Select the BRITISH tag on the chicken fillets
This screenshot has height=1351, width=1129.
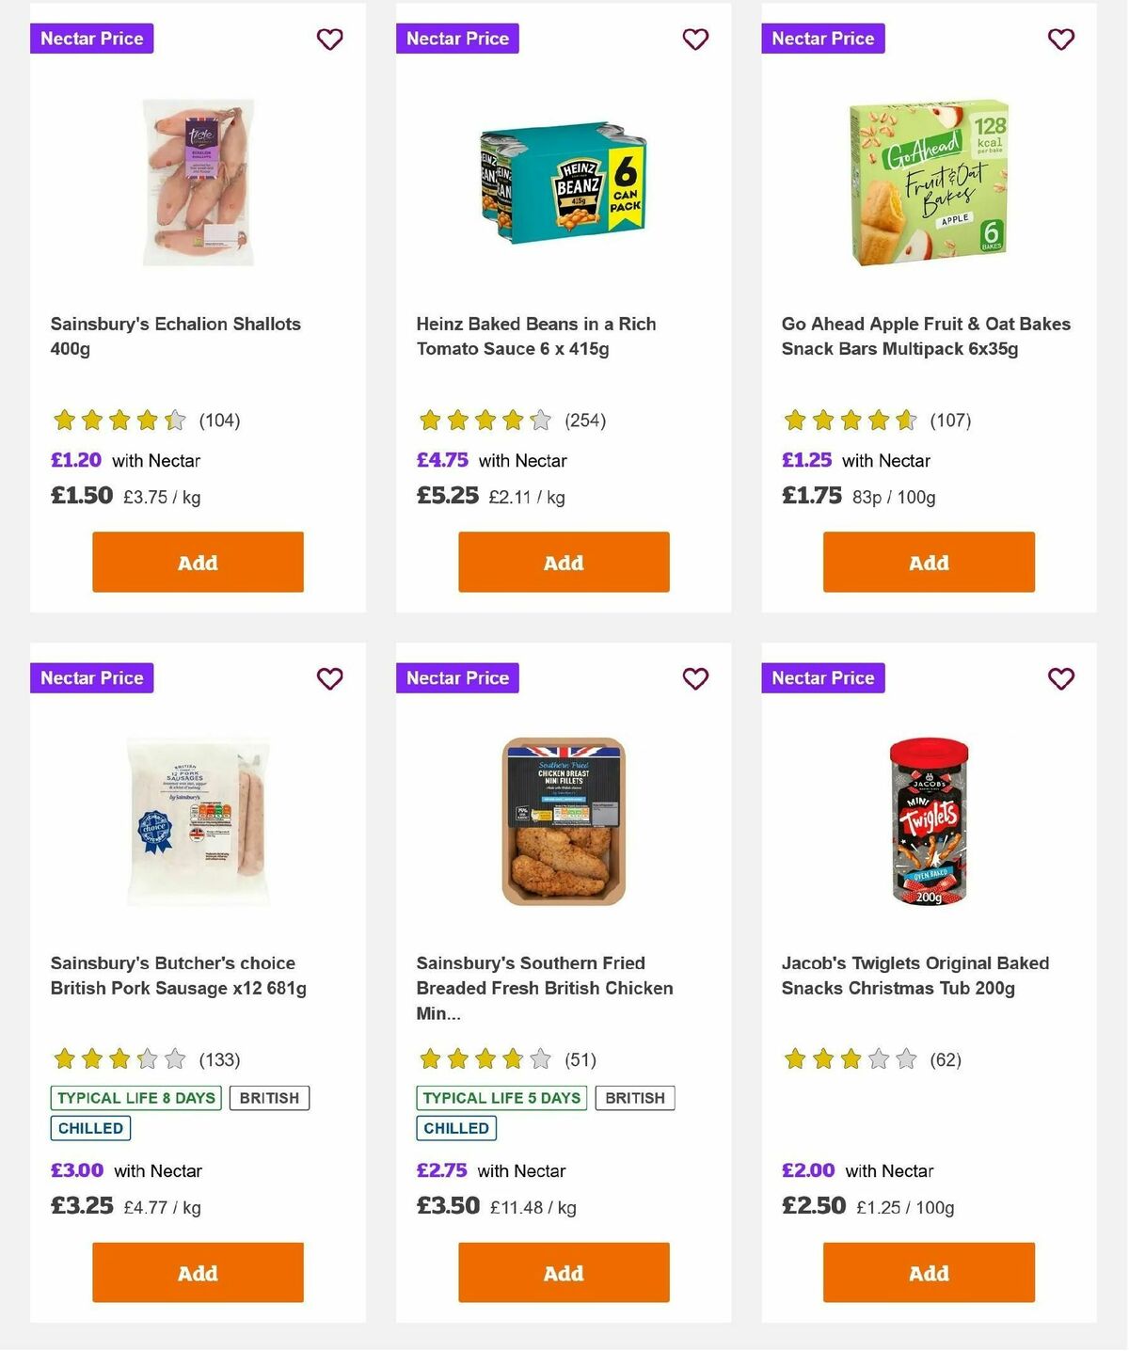coord(635,1097)
